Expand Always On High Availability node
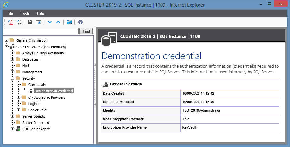290x147 pixels. (x=12, y=53)
